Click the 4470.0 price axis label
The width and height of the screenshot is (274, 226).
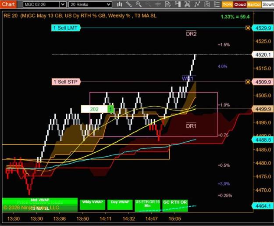pyautogui.click(x=263, y=190)
